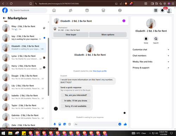
Task: Open the Home feed icon
Action: 54,10
